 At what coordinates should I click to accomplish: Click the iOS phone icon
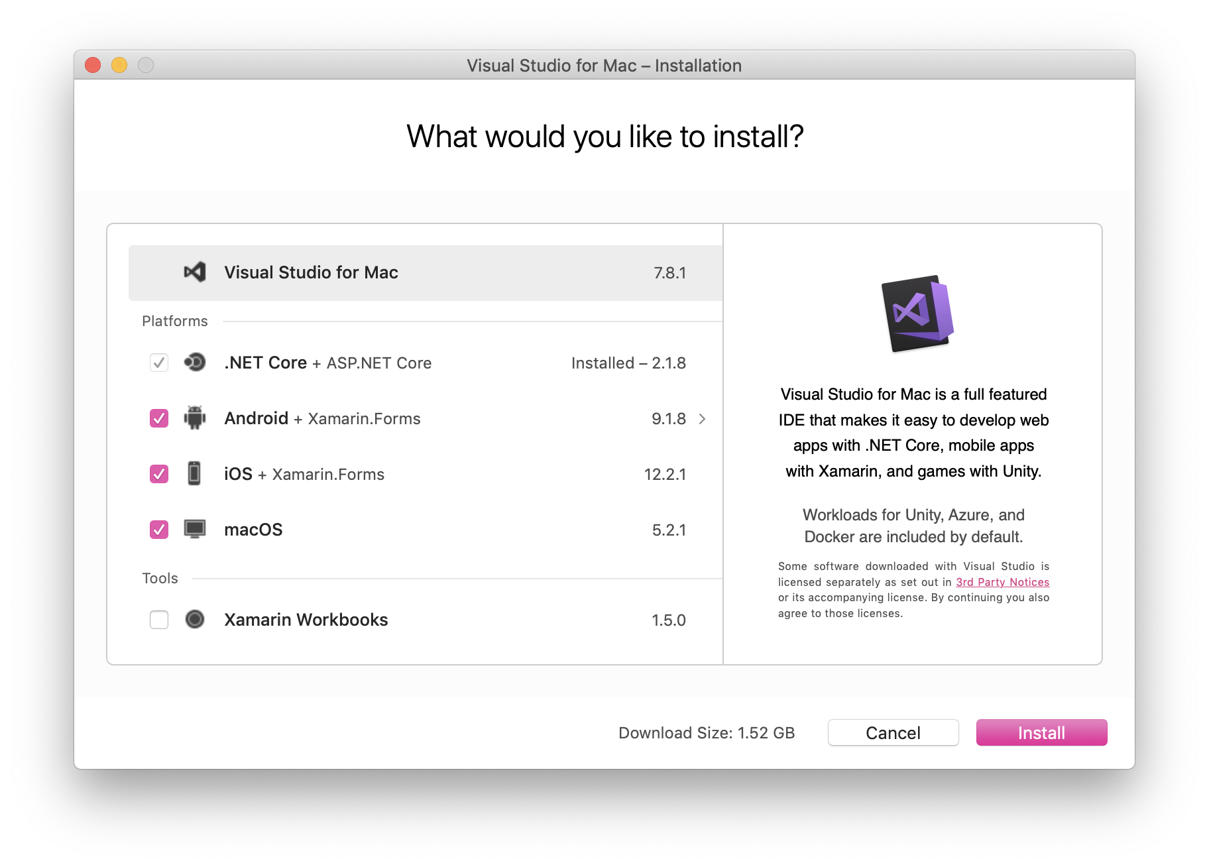coord(194,473)
